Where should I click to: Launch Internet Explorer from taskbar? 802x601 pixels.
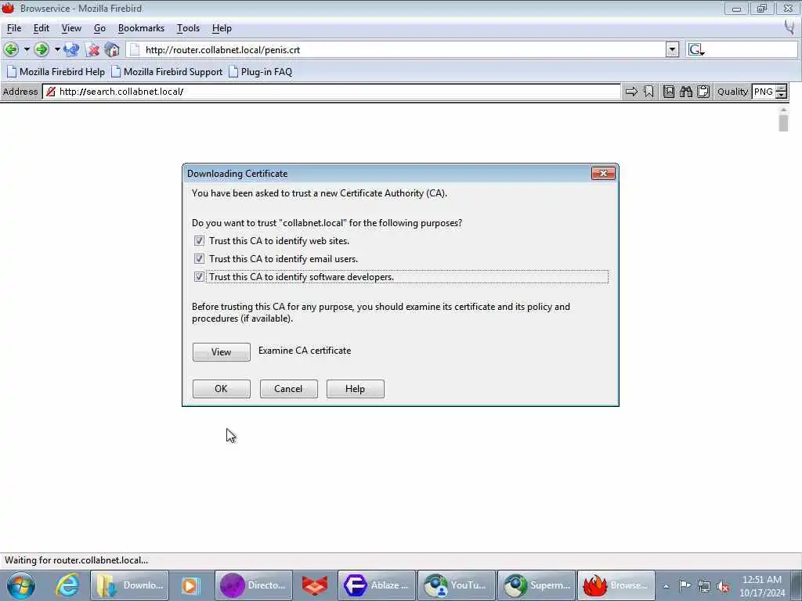click(67, 585)
